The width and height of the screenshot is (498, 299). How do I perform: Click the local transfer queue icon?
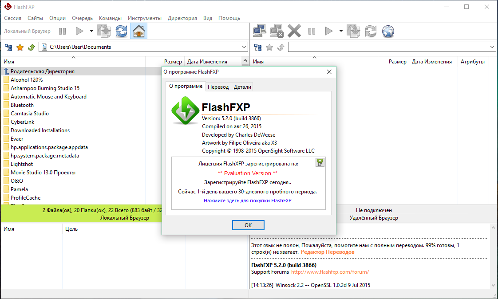(104, 31)
